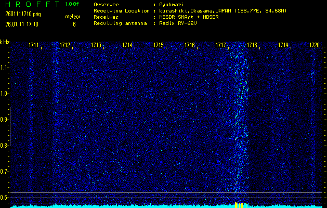Image resolution: width=327 pixels, height=208 pixels.
Task: Select the 1.1 kHz axis label
Action: pos(5,68)
